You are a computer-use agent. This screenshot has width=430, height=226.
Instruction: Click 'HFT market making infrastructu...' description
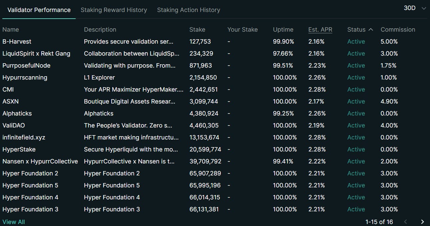(x=131, y=137)
